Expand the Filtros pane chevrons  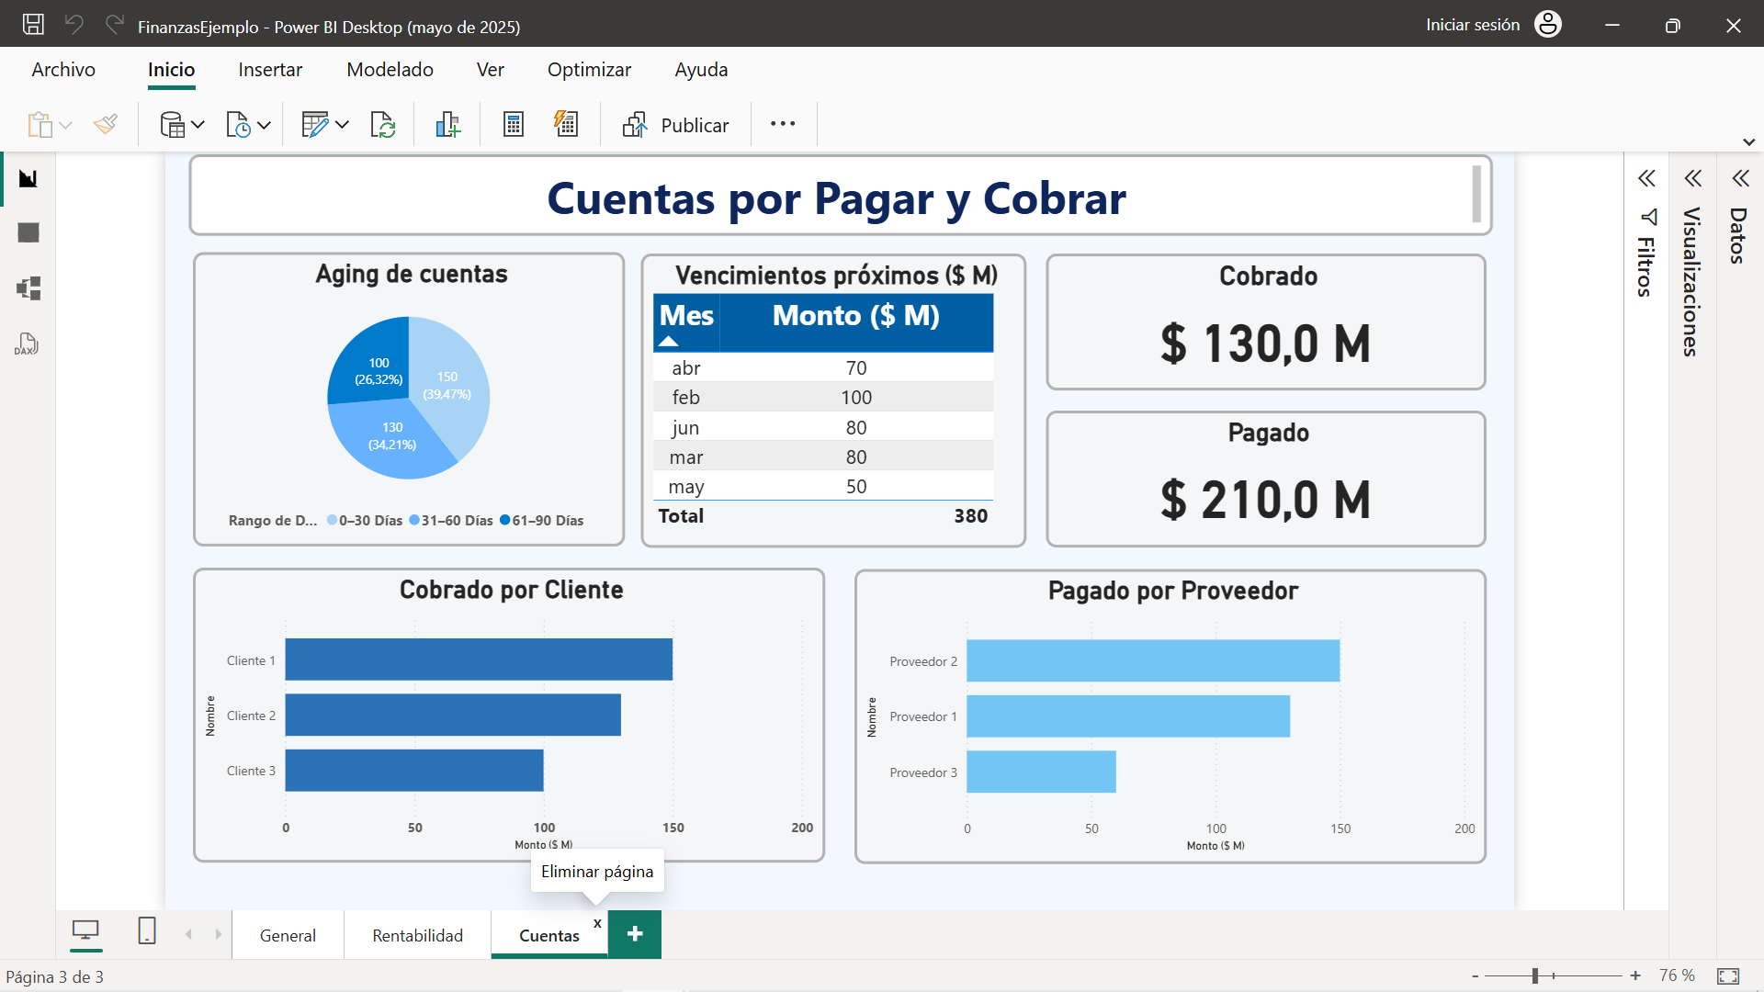point(1647,178)
